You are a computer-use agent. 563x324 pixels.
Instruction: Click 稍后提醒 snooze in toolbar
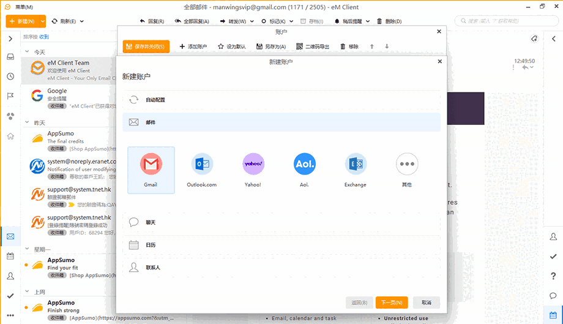tap(348, 21)
